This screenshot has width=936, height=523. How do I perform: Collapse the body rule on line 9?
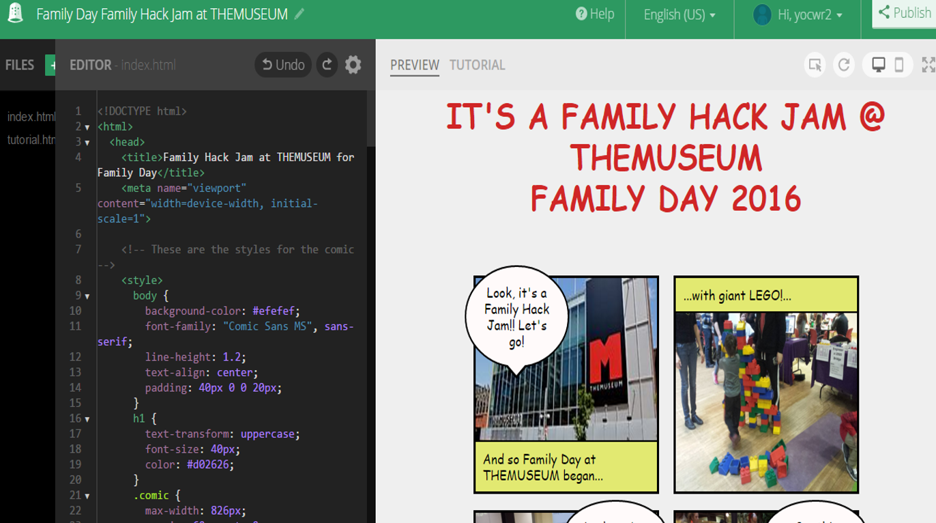[87, 296]
